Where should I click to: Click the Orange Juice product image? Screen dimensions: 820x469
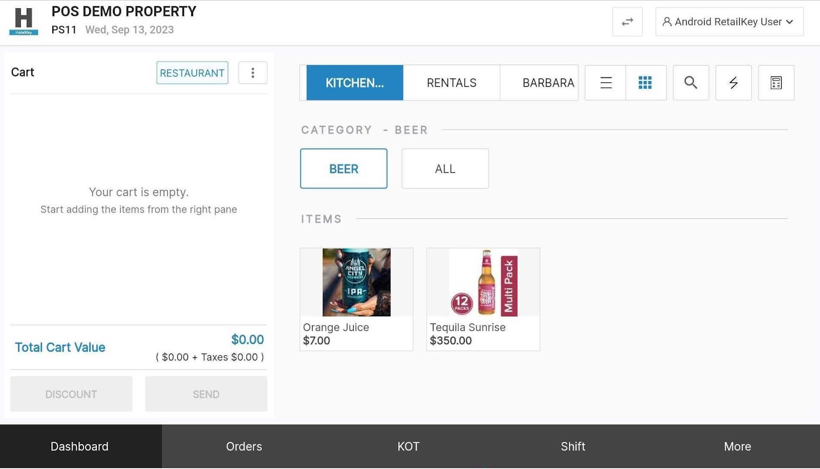(356, 282)
